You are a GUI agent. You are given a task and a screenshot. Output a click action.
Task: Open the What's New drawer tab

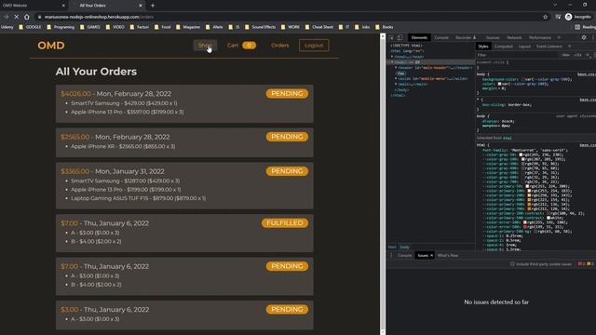pos(448,255)
